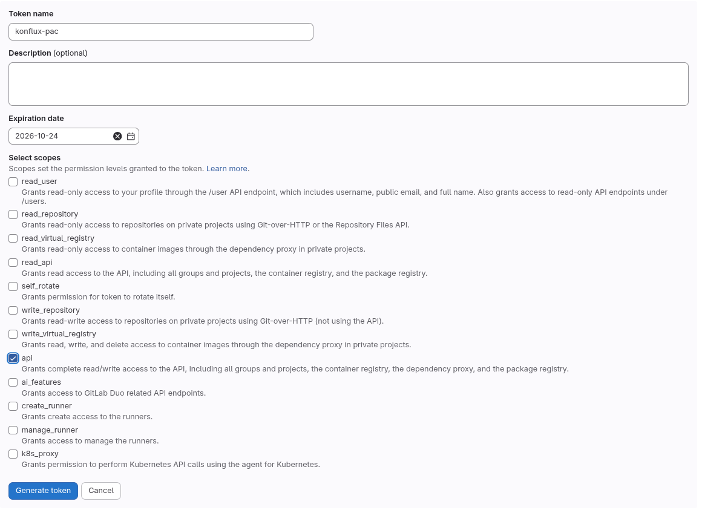Focus the Token name input field

[161, 32]
